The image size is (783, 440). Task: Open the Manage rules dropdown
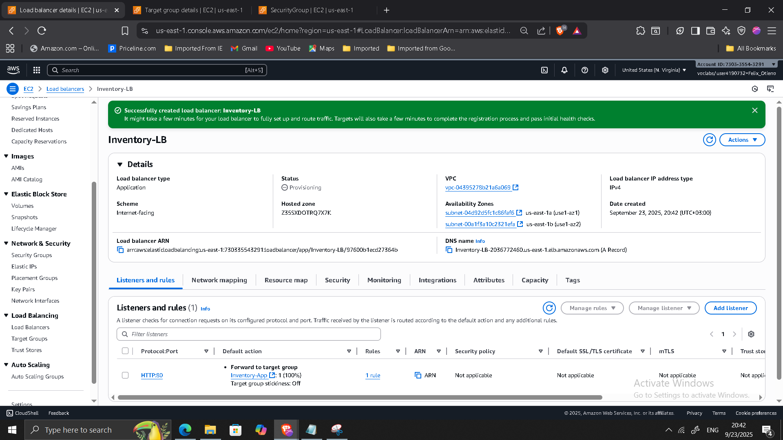(592, 308)
